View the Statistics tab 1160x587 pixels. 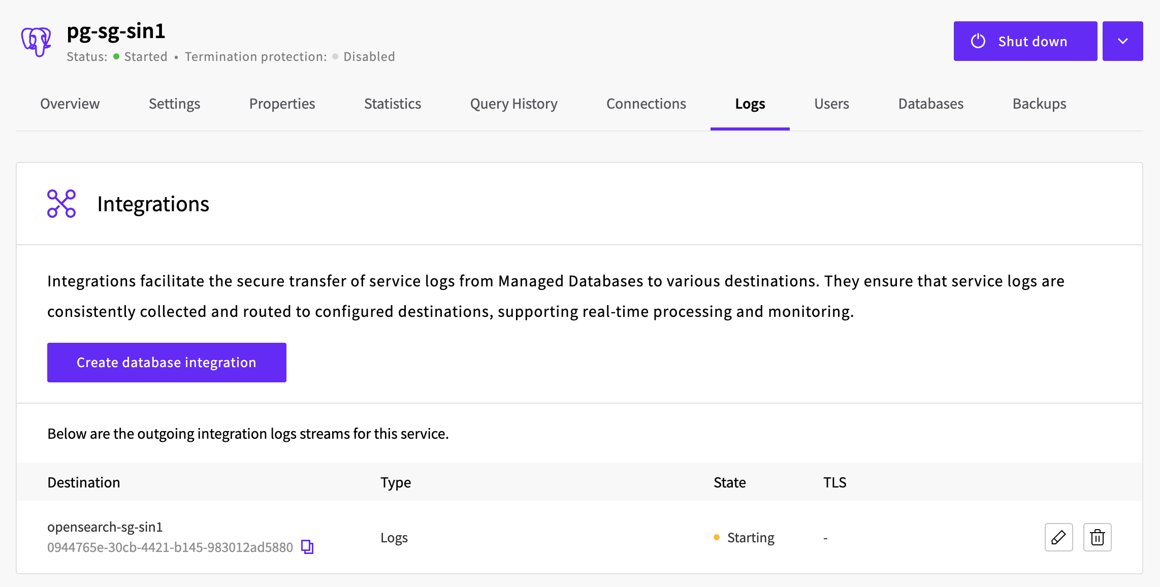[x=393, y=104]
